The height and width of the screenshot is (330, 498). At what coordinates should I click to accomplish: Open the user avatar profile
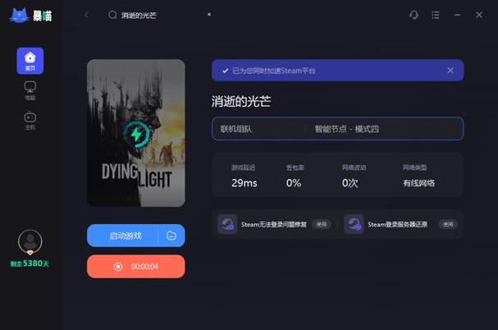30,242
